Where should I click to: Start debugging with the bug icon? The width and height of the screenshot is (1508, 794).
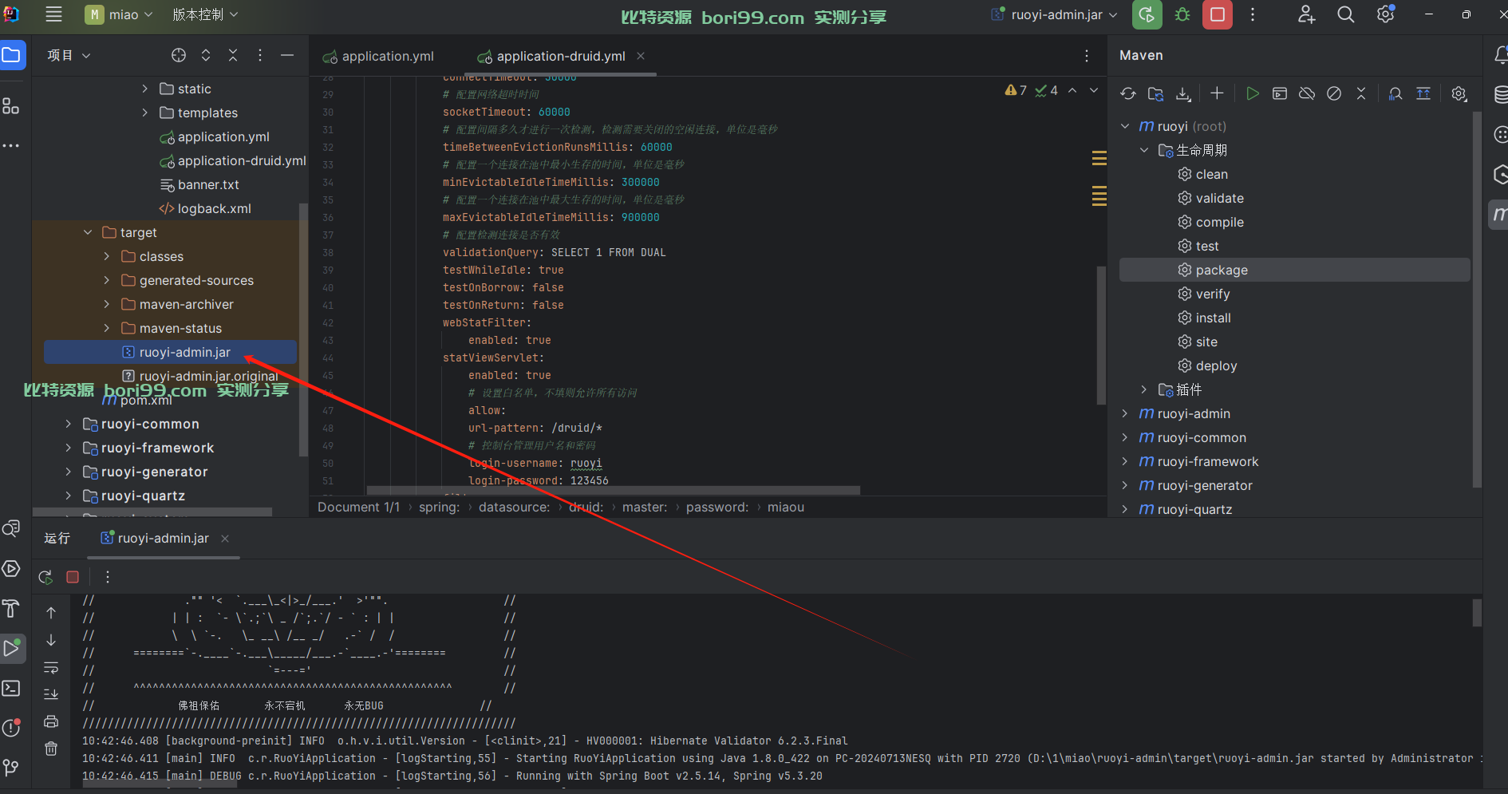tap(1182, 14)
